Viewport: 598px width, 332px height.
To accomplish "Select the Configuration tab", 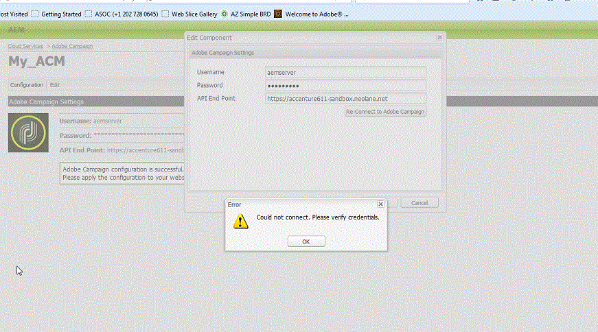I will tap(27, 84).
